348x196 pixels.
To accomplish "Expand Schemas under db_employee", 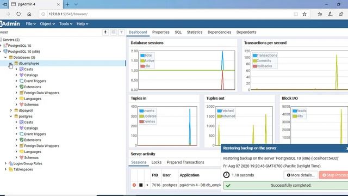I will click(x=16, y=105).
